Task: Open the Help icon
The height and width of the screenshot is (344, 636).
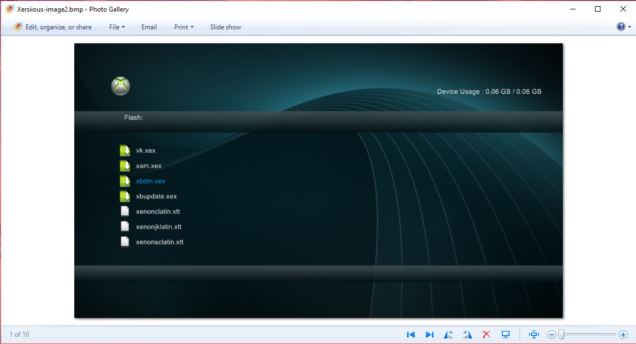Action: (620, 27)
